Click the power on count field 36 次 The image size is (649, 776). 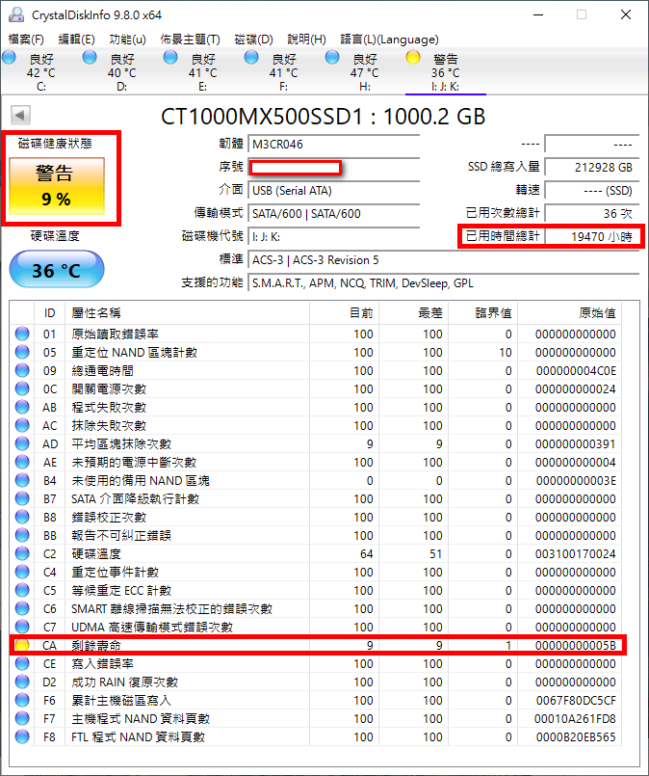pyautogui.click(x=591, y=214)
